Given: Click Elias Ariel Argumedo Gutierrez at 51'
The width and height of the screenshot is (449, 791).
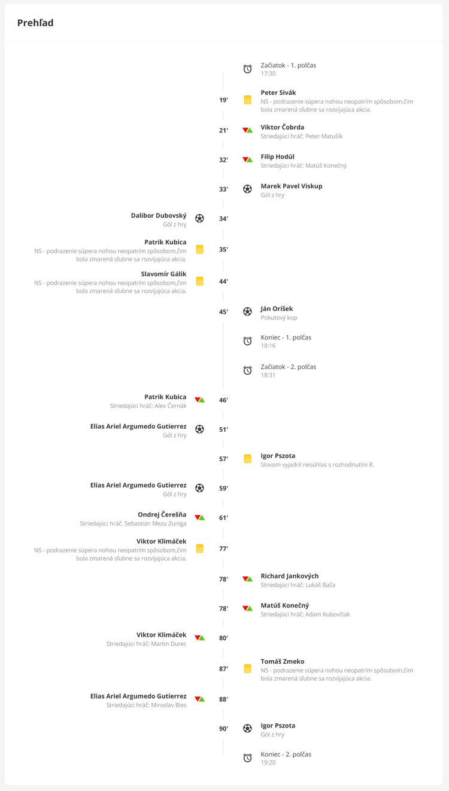Looking at the screenshot, I should coord(138,426).
